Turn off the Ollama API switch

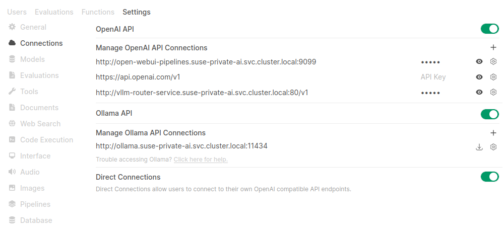click(489, 114)
